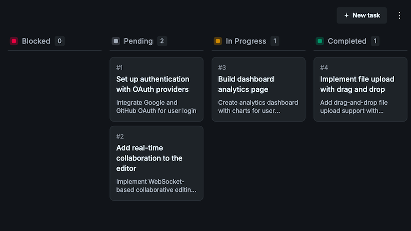Click the Pending column count badge showing 2
Image resolution: width=411 pixels, height=231 pixels.
162,41
